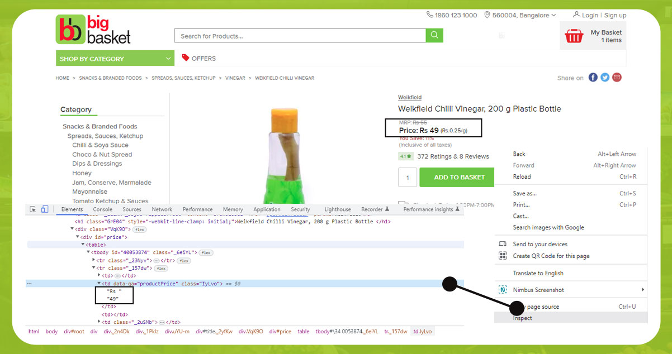Click the Search for Products input field
The image size is (672, 354).
click(x=300, y=36)
